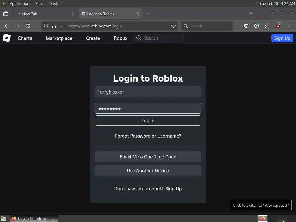
Task: Open a new tab with plus button
Action: [149, 14]
